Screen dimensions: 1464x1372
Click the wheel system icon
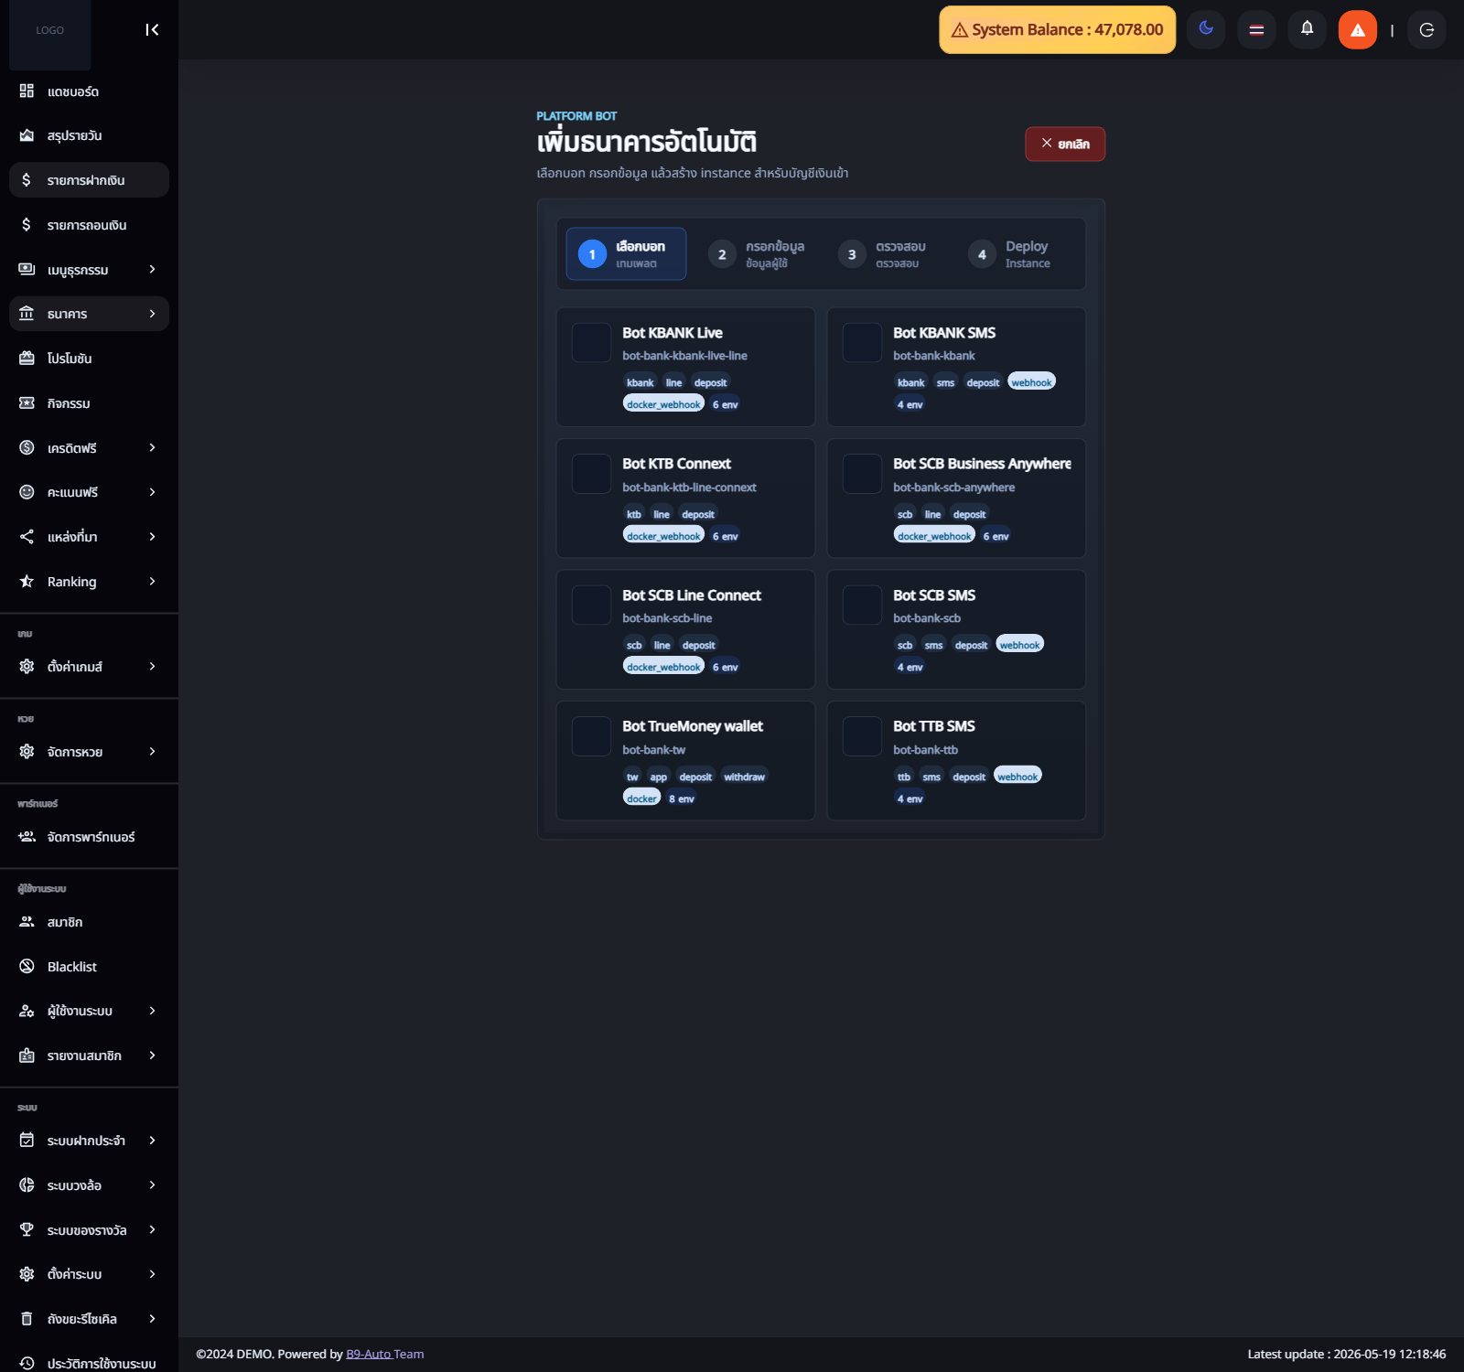click(x=27, y=1185)
